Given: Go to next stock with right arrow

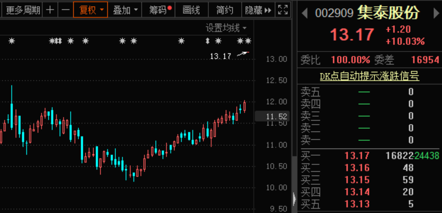Looking at the screenshot, I should pos(436,14).
